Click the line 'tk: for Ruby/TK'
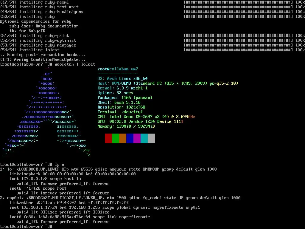The image size is (305, 229). coord(27,31)
